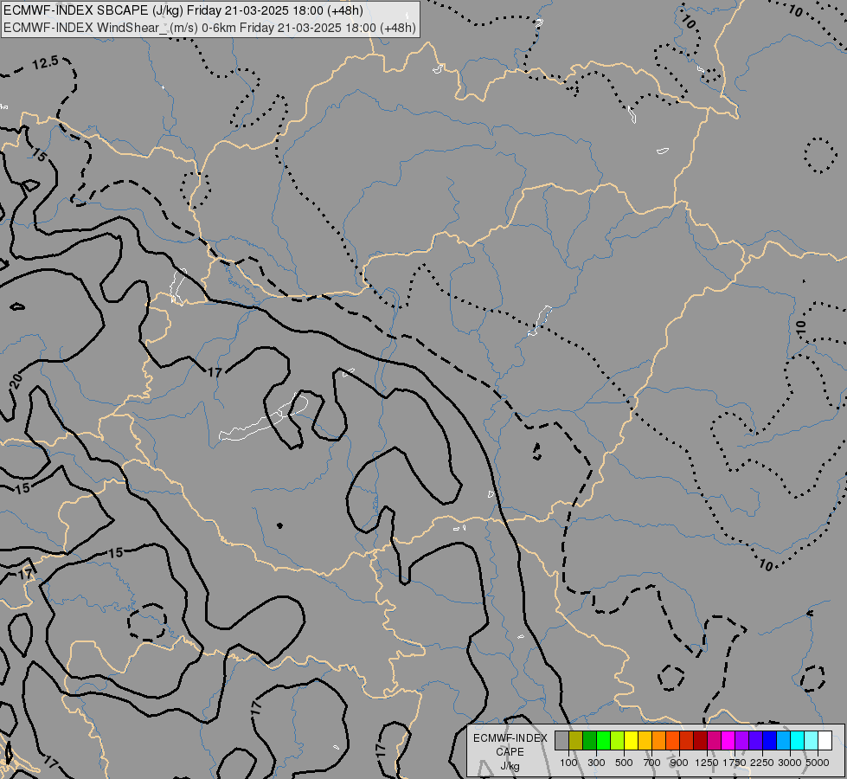Screen dimensions: 847x779
Task: Click the "ECMWF-INDEX SBCAPE (J/kg)" title line
Action: point(183,10)
